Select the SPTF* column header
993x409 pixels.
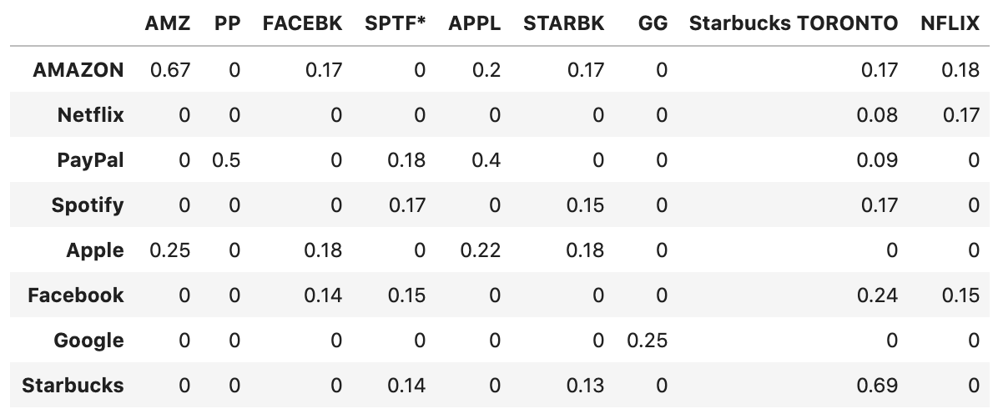[x=396, y=23]
